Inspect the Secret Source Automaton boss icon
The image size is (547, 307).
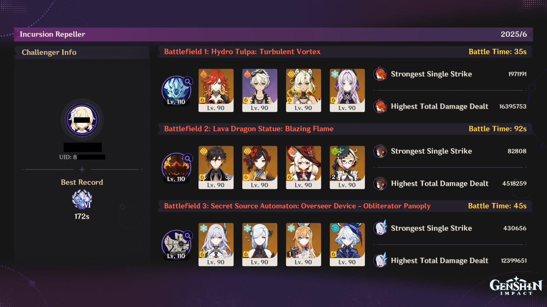pyautogui.click(x=176, y=245)
